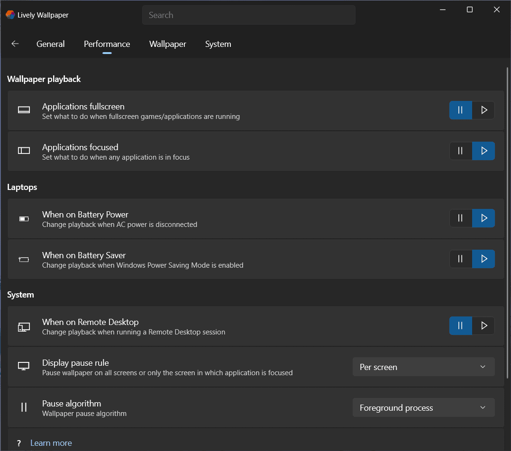
Task: Click the Battery Power icon
Action: 24,218
